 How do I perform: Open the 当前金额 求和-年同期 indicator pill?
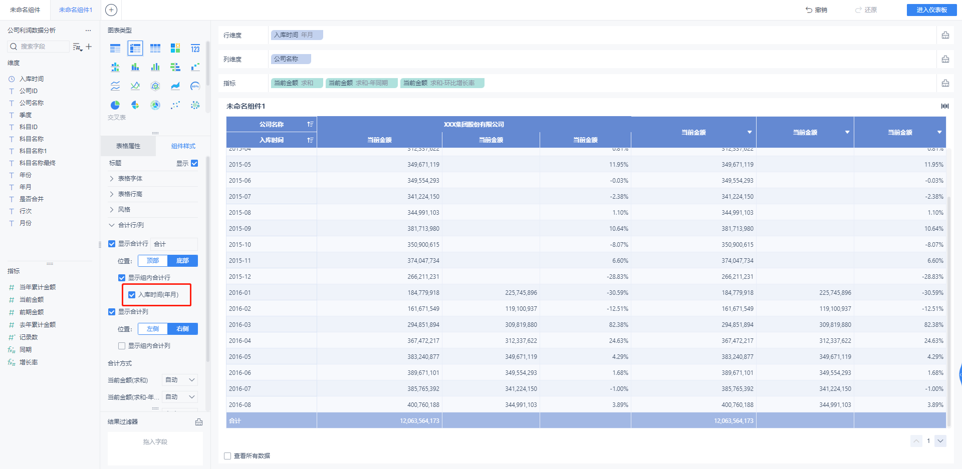pyautogui.click(x=361, y=83)
